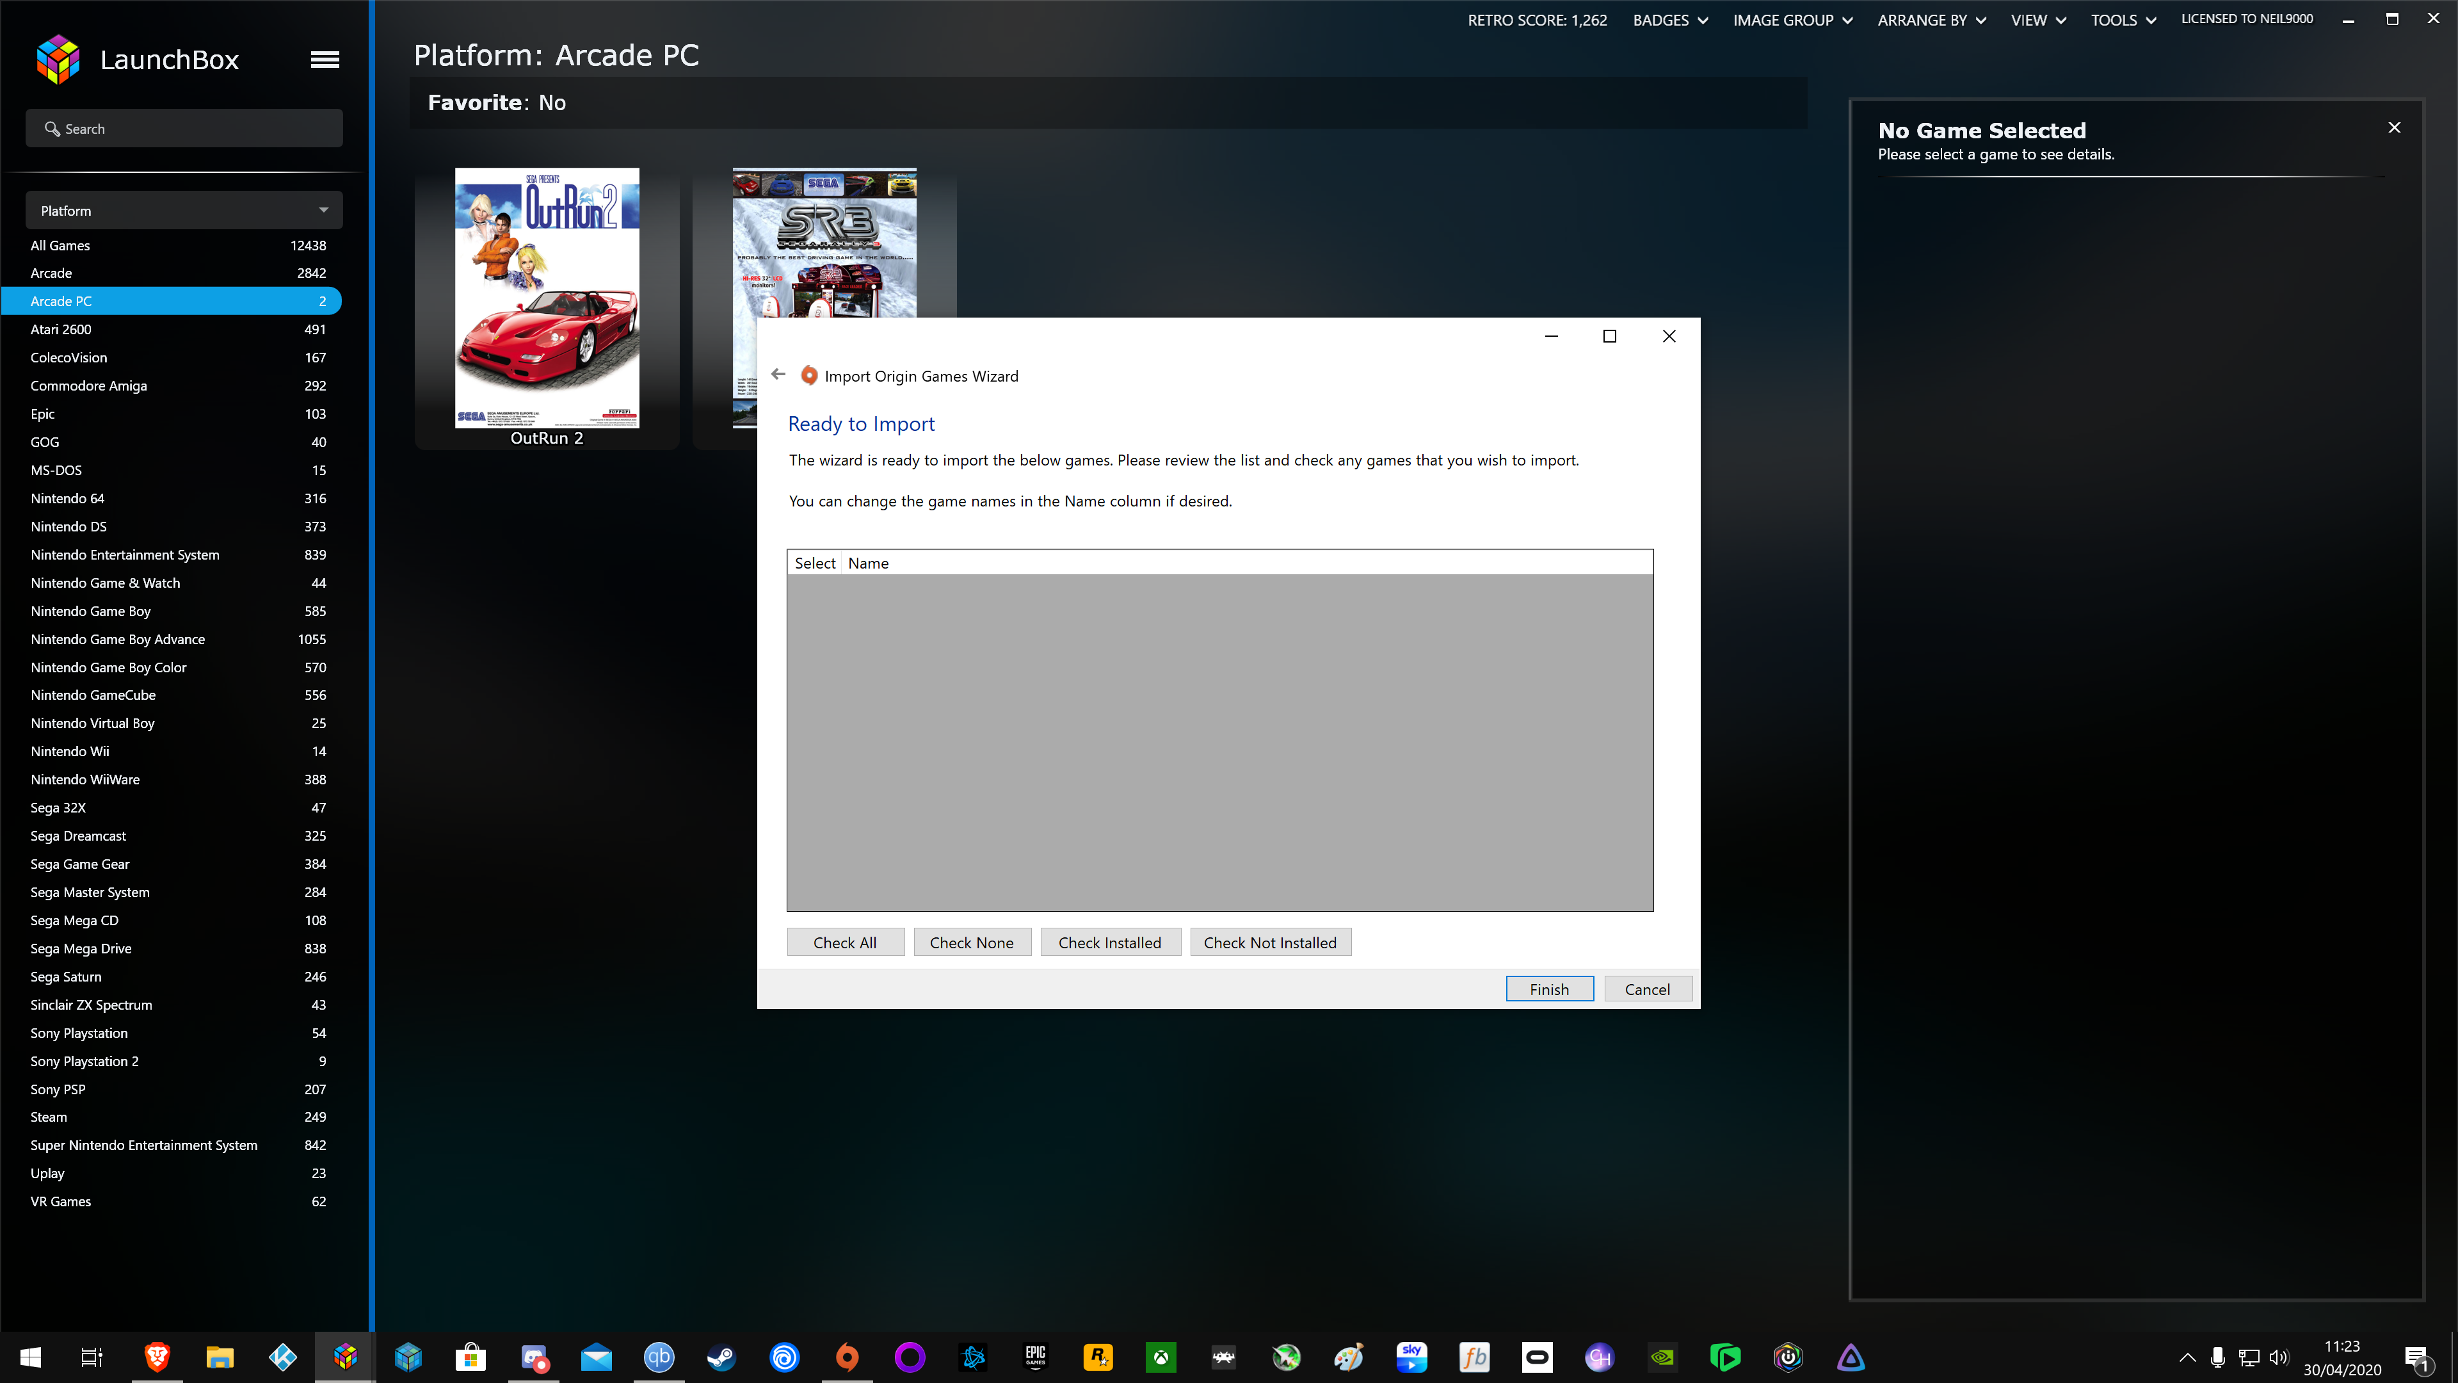Maximize the import wizard dialog
The height and width of the screenshot is (1383, 2458).
(x=1610, y=336)
